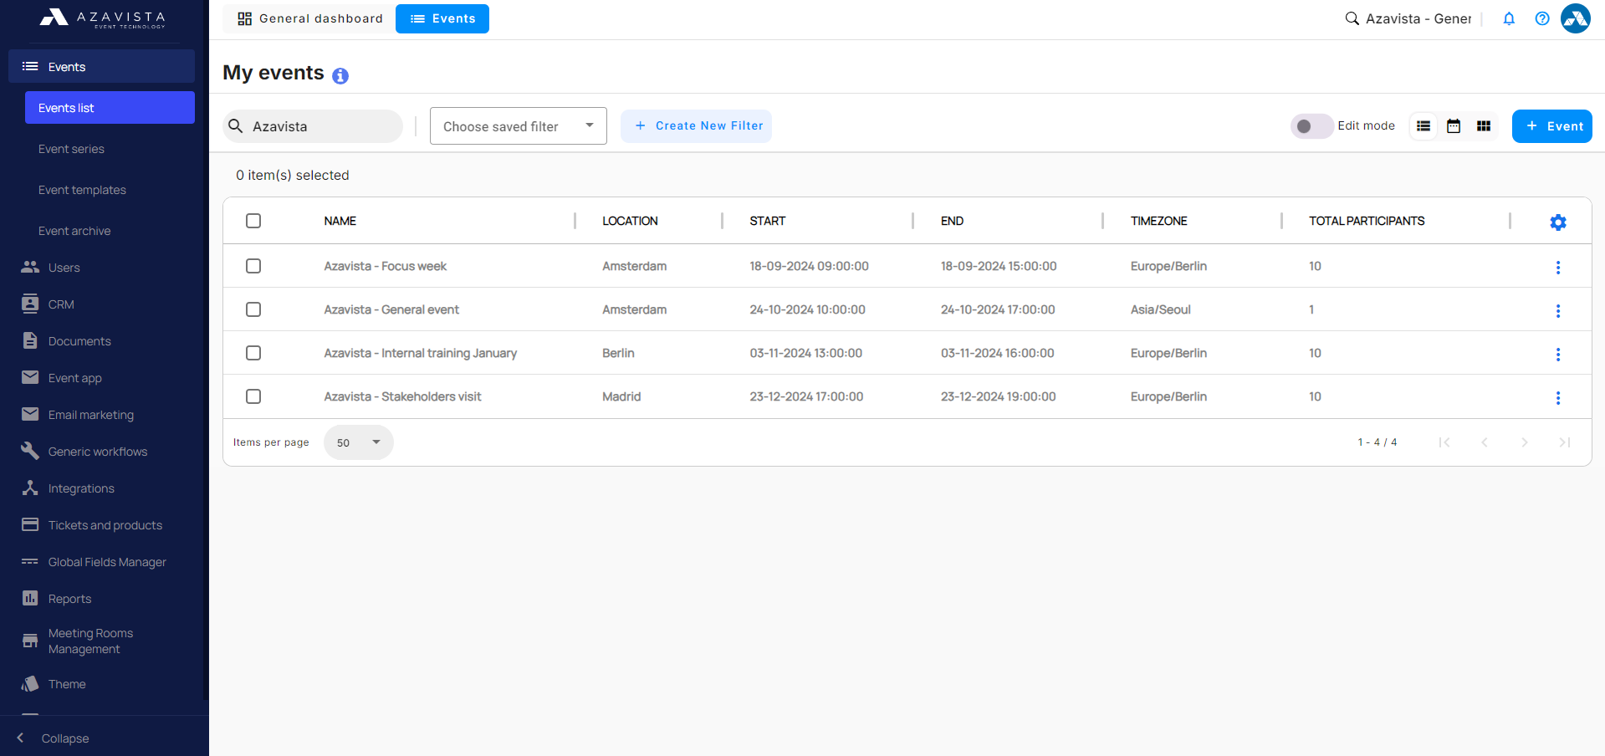Screen dimensions: 1605x756
Task: Sort by LOCATION column header
Action: click(x=630, y=221)
